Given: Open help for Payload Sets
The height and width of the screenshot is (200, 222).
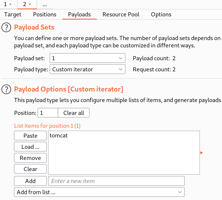Looking at the screenshot, I should [6, 27].
